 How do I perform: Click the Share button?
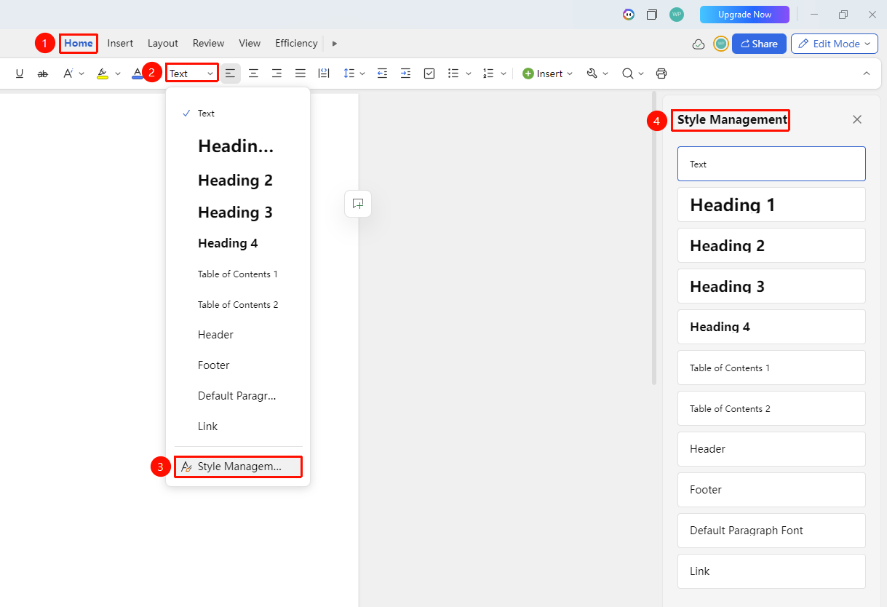pyautogui.click(x=759, y=44)
